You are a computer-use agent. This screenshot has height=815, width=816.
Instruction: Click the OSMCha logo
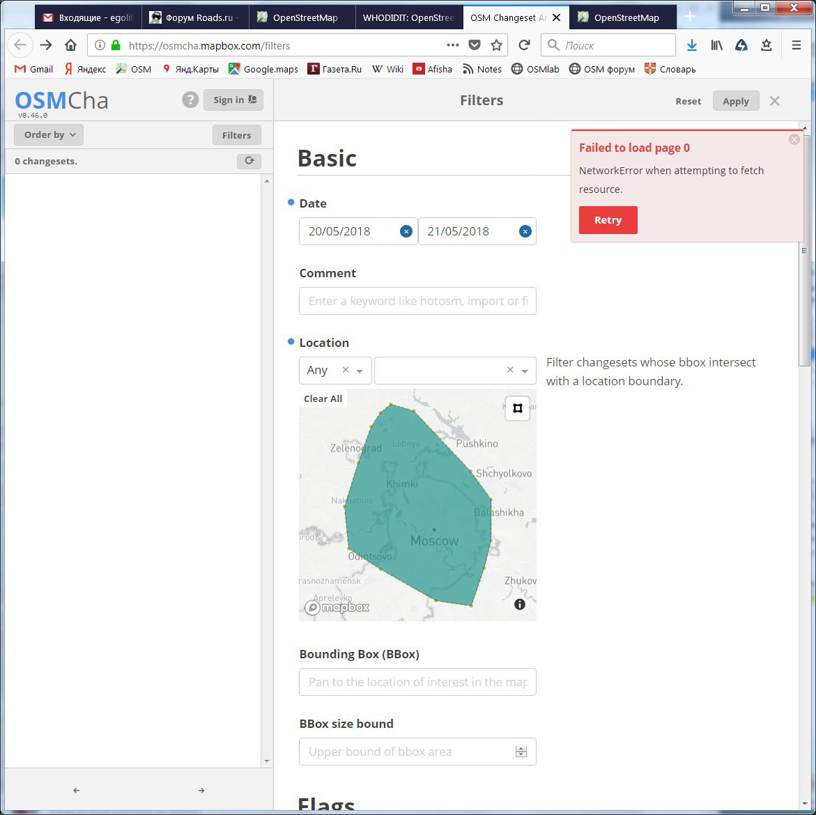61,101
